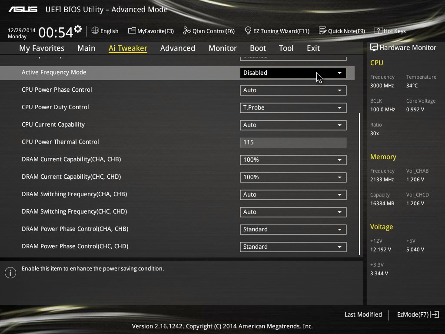
Task: Select DRAM Current Capability(CHA, CHB) label
Action: 71,159
